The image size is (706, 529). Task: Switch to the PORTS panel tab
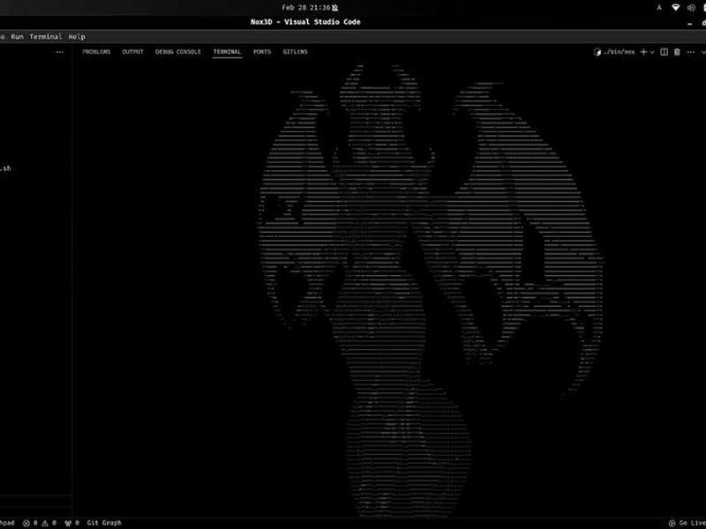click(262, 52)
